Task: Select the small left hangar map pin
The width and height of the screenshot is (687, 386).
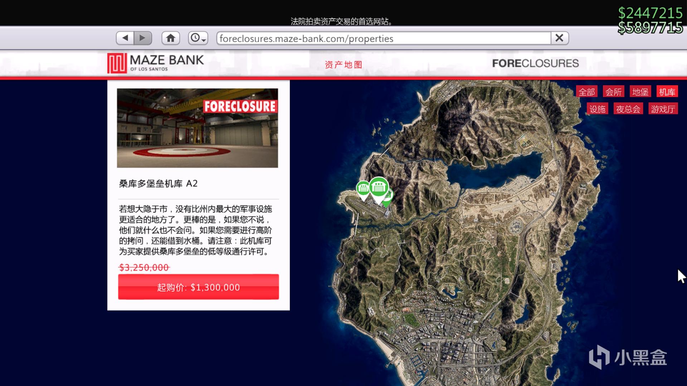Action: 362,188
